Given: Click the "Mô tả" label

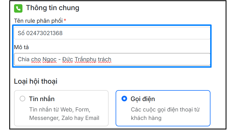Looking at the screenshot, I should [x=21, y=47].
